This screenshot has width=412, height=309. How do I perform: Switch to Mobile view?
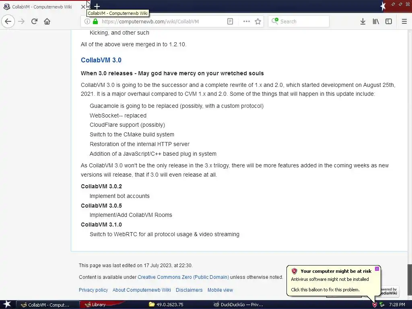click(220, 290)
